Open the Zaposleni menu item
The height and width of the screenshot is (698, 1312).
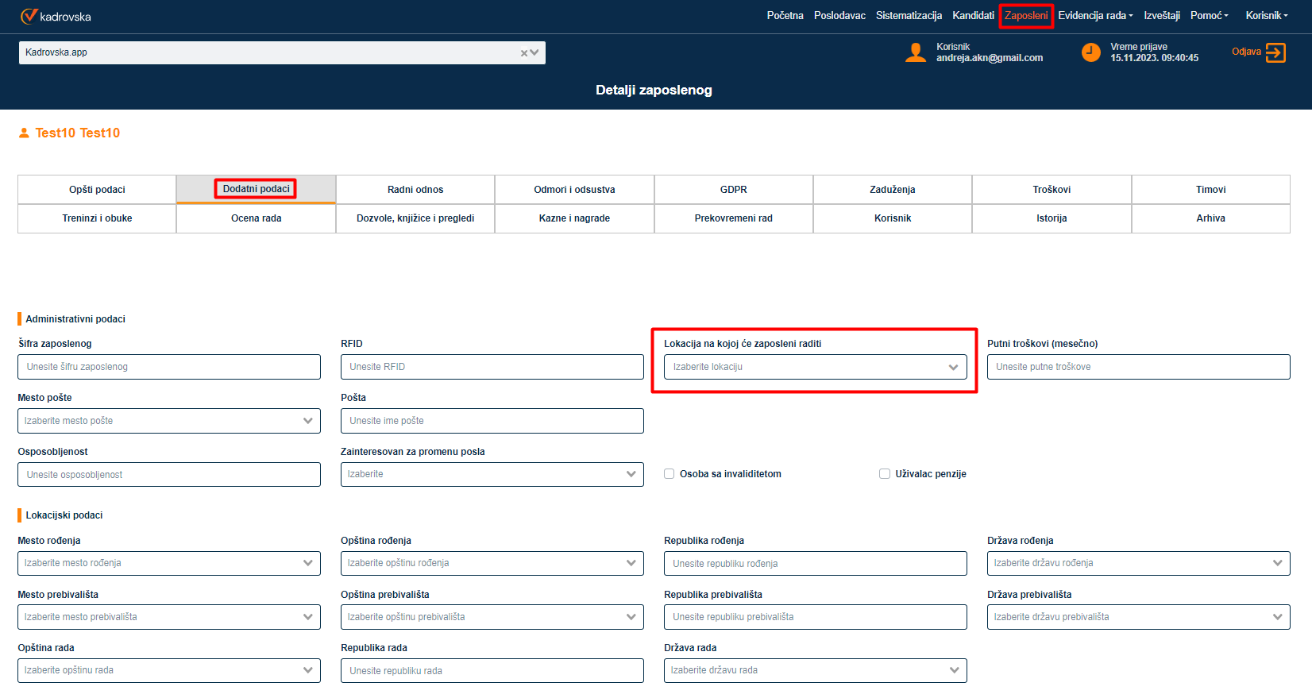(x=1025, y=16)
